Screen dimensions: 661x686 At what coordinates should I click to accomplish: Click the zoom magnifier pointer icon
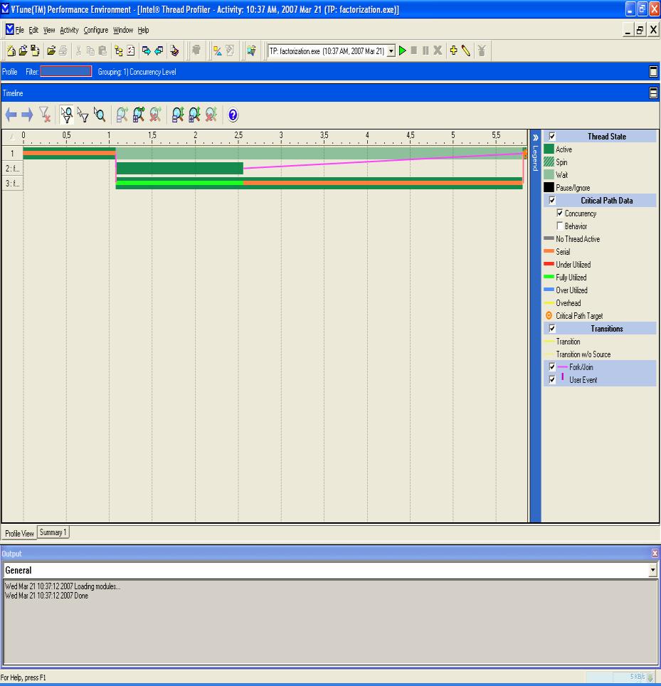point(100,115)
